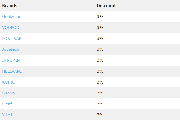180x120 pixels.
Task: Open the HELLVAPE brand link
Action: click(12, 71)
